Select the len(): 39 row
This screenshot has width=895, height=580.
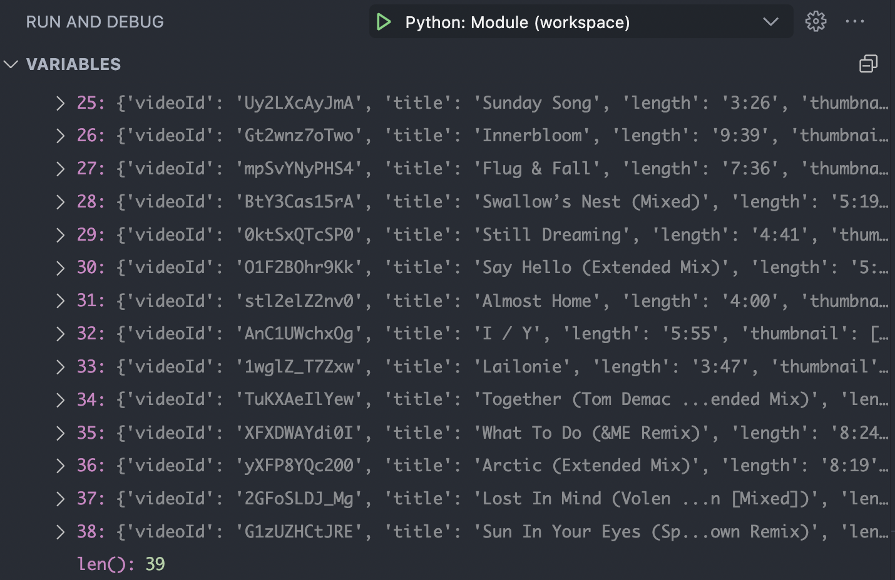446,564
